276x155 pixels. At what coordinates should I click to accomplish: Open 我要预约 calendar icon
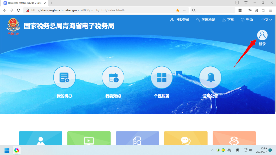[x=113, y=77]
